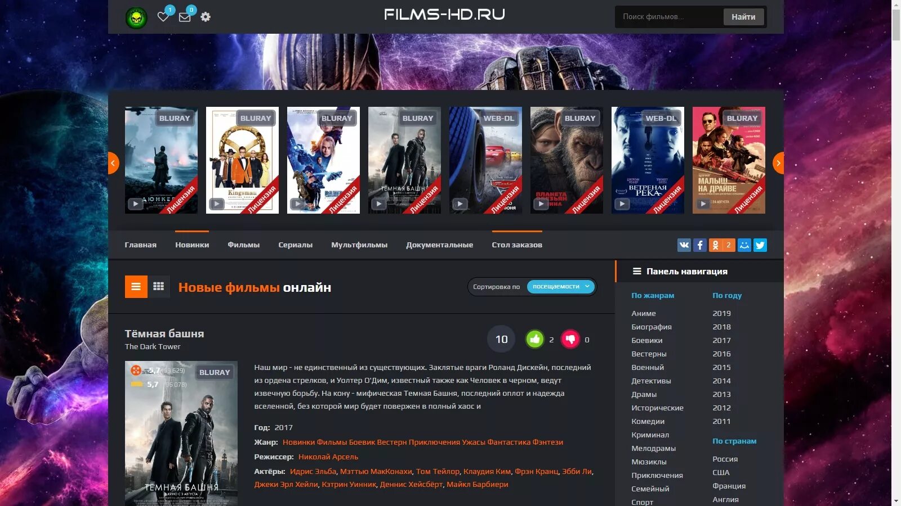Filter by country Россия in sidebar
Screen dimensions: 901x506
pos(725,459)
